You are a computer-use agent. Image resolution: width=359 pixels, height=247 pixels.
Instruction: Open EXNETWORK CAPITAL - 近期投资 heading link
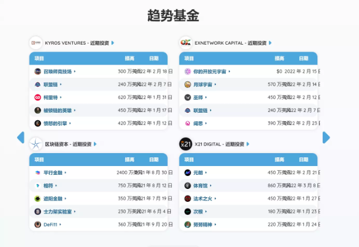pos(231,43)
